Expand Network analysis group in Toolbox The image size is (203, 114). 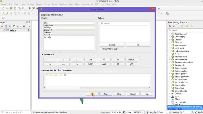tap(169, 51)
